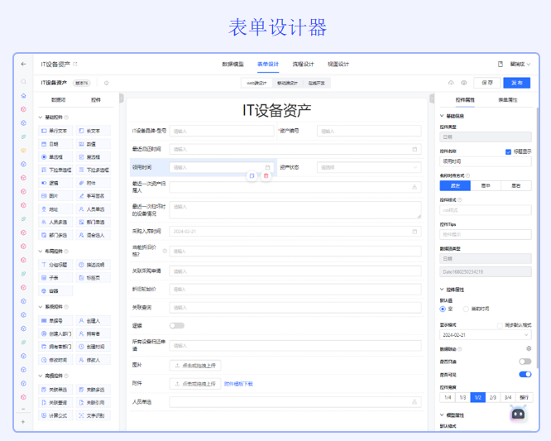Click the IT设备品牌-型号 input field
The height and width of the screenshot is (441, 551).
tap(221, 131)
